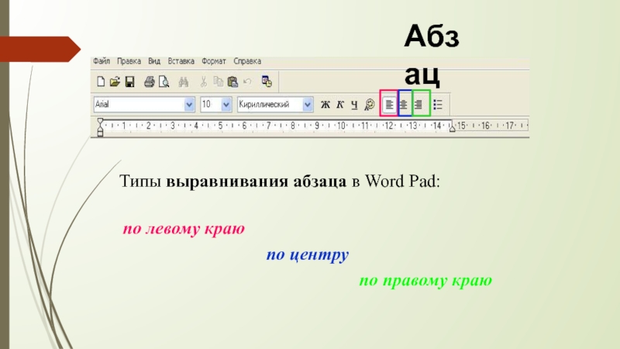Open the Правка menu
The width and height of the screenshot is (620, 349).
(129, 61)
